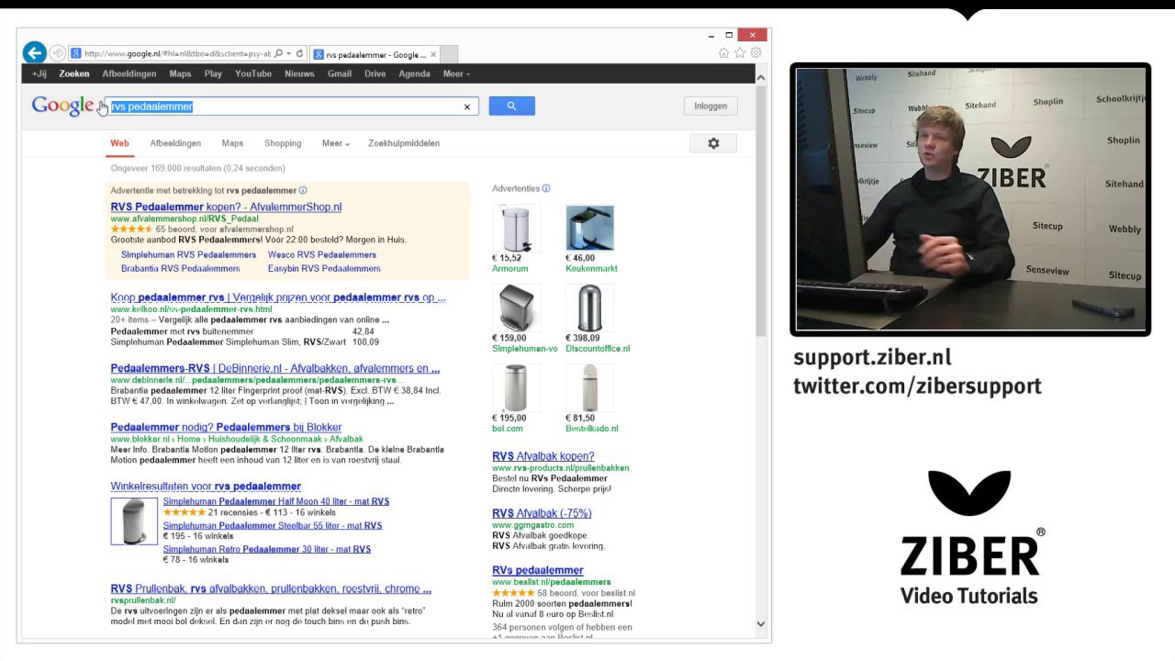The width and height of the screenshot is (1175, 661).
Task: Refresh the page with the reload icon
Action: click(x=300, y=53)
